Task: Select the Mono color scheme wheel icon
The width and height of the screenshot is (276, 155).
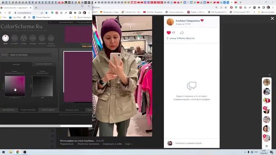Action: click(6, 38)
